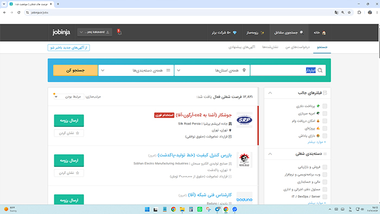
Task: Click star icon to bookmark the جوشکار job
Action: pos(77,133)
